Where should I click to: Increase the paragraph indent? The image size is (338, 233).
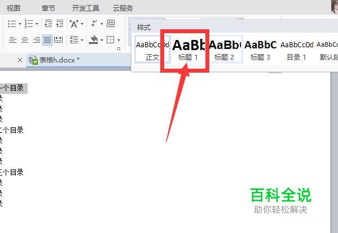pos(59,24)
